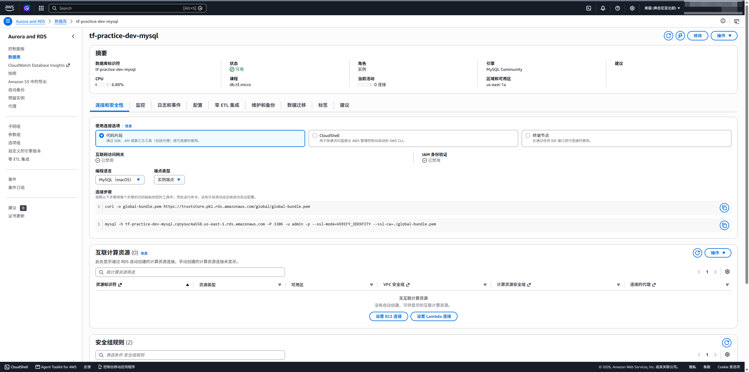Refresh the database details page
This screenshot has height=372, width=749.
669,36
